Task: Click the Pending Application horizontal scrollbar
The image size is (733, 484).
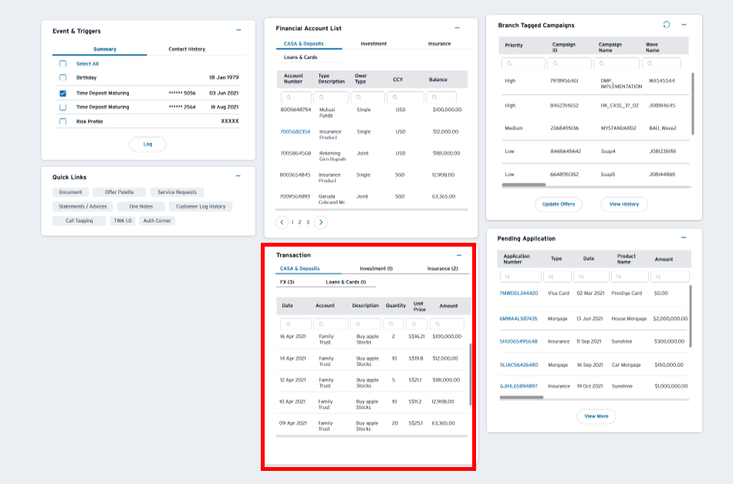Action: (522, 398)
